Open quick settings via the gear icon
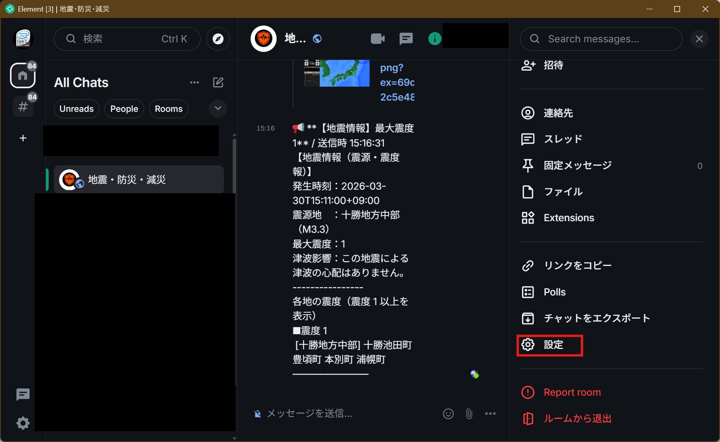The height and width of the screenshot is (442, 720). tap(23, 423)
